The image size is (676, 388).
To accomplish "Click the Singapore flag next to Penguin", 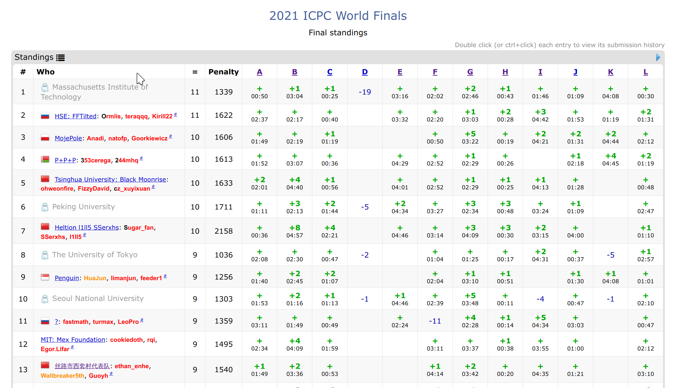I will click(x=45, y=277).
